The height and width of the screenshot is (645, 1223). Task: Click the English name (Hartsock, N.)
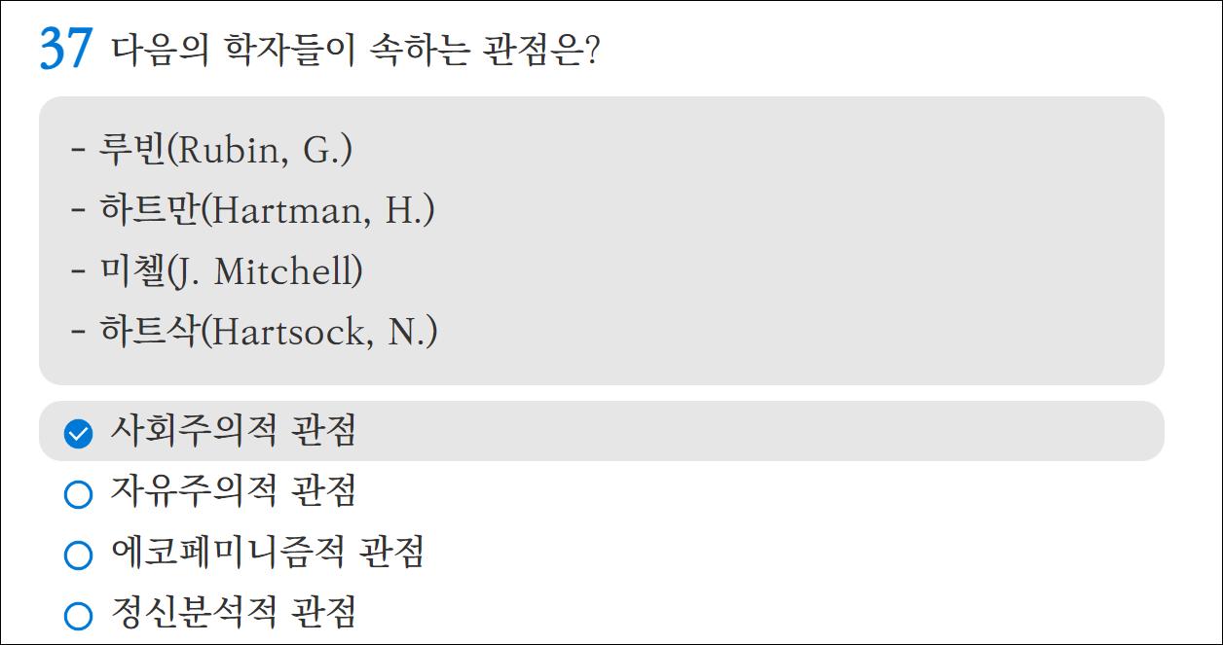[319, 333]
